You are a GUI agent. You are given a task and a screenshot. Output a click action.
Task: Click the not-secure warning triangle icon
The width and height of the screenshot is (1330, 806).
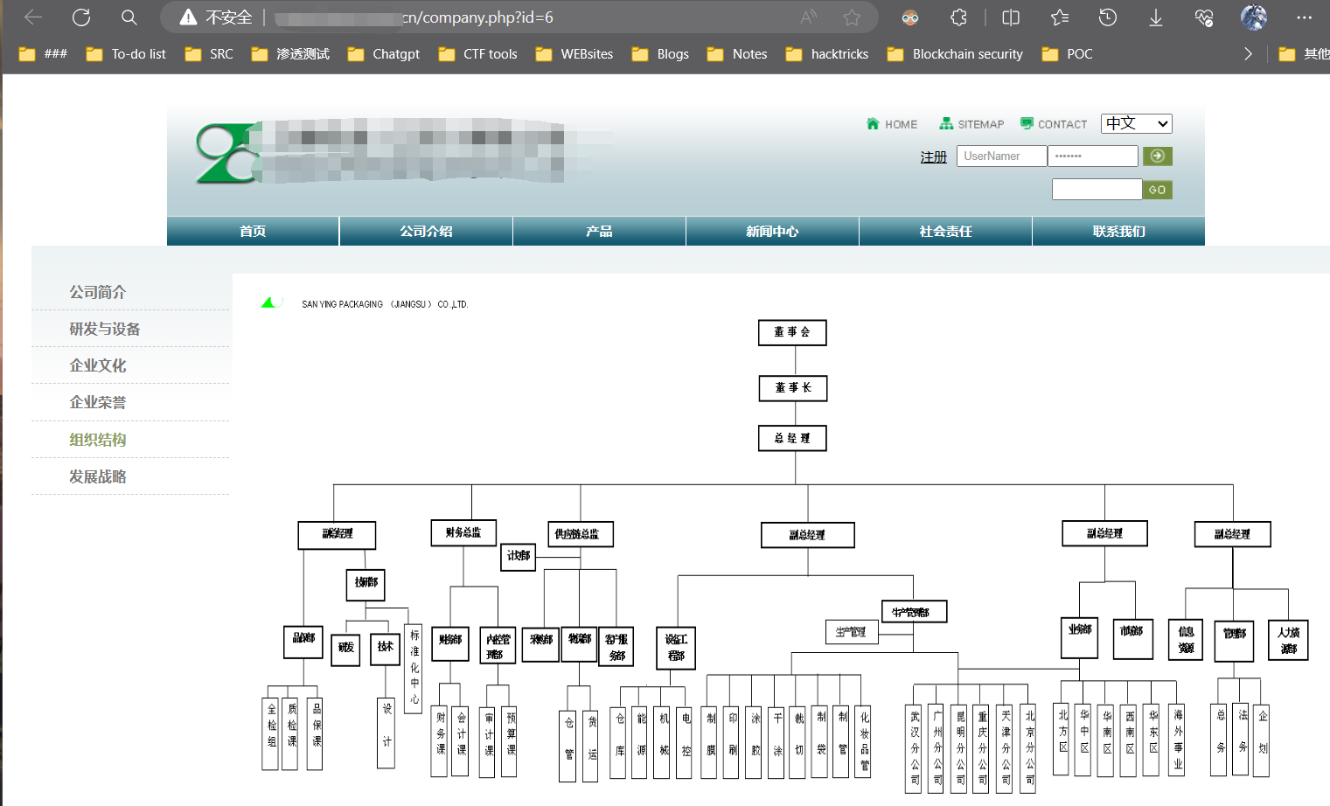(x=187, y=17)
